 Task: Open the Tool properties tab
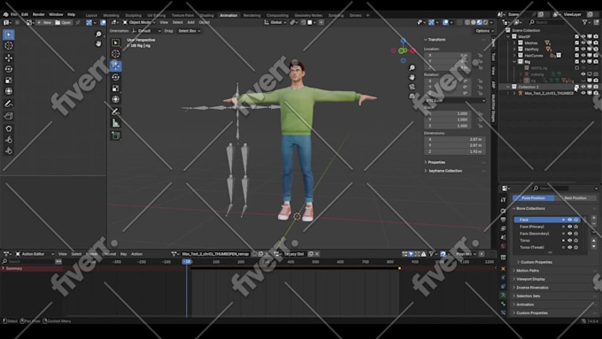click(504, 200)
